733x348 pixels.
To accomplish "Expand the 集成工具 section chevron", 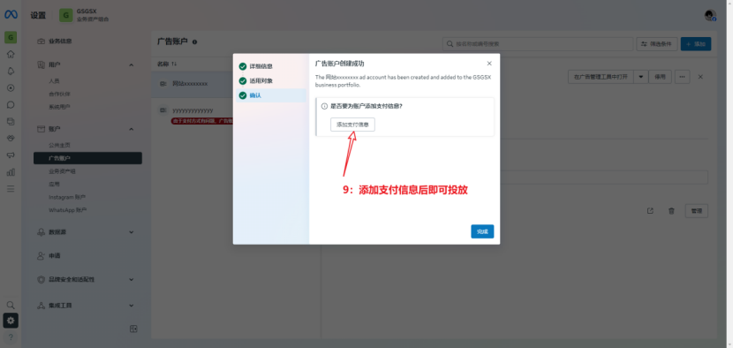I will (x=132, y=306).
